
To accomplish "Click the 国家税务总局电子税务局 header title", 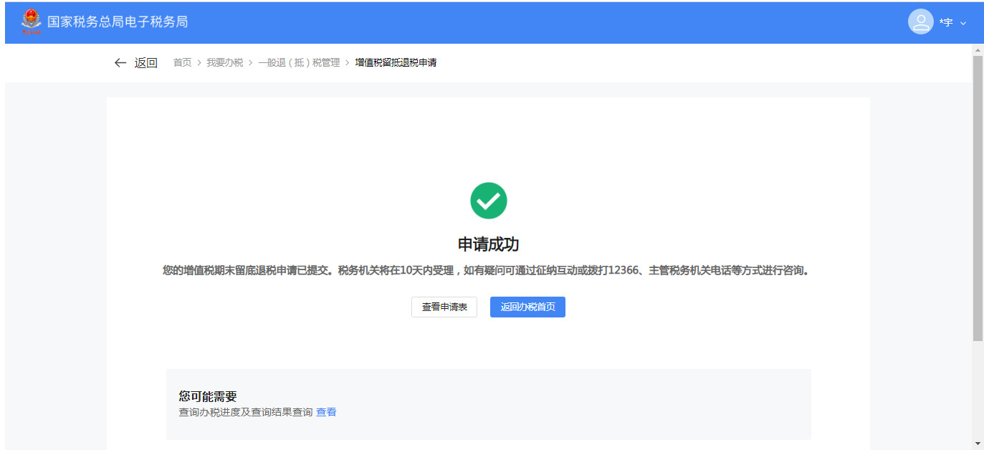I will pos(118,22).
